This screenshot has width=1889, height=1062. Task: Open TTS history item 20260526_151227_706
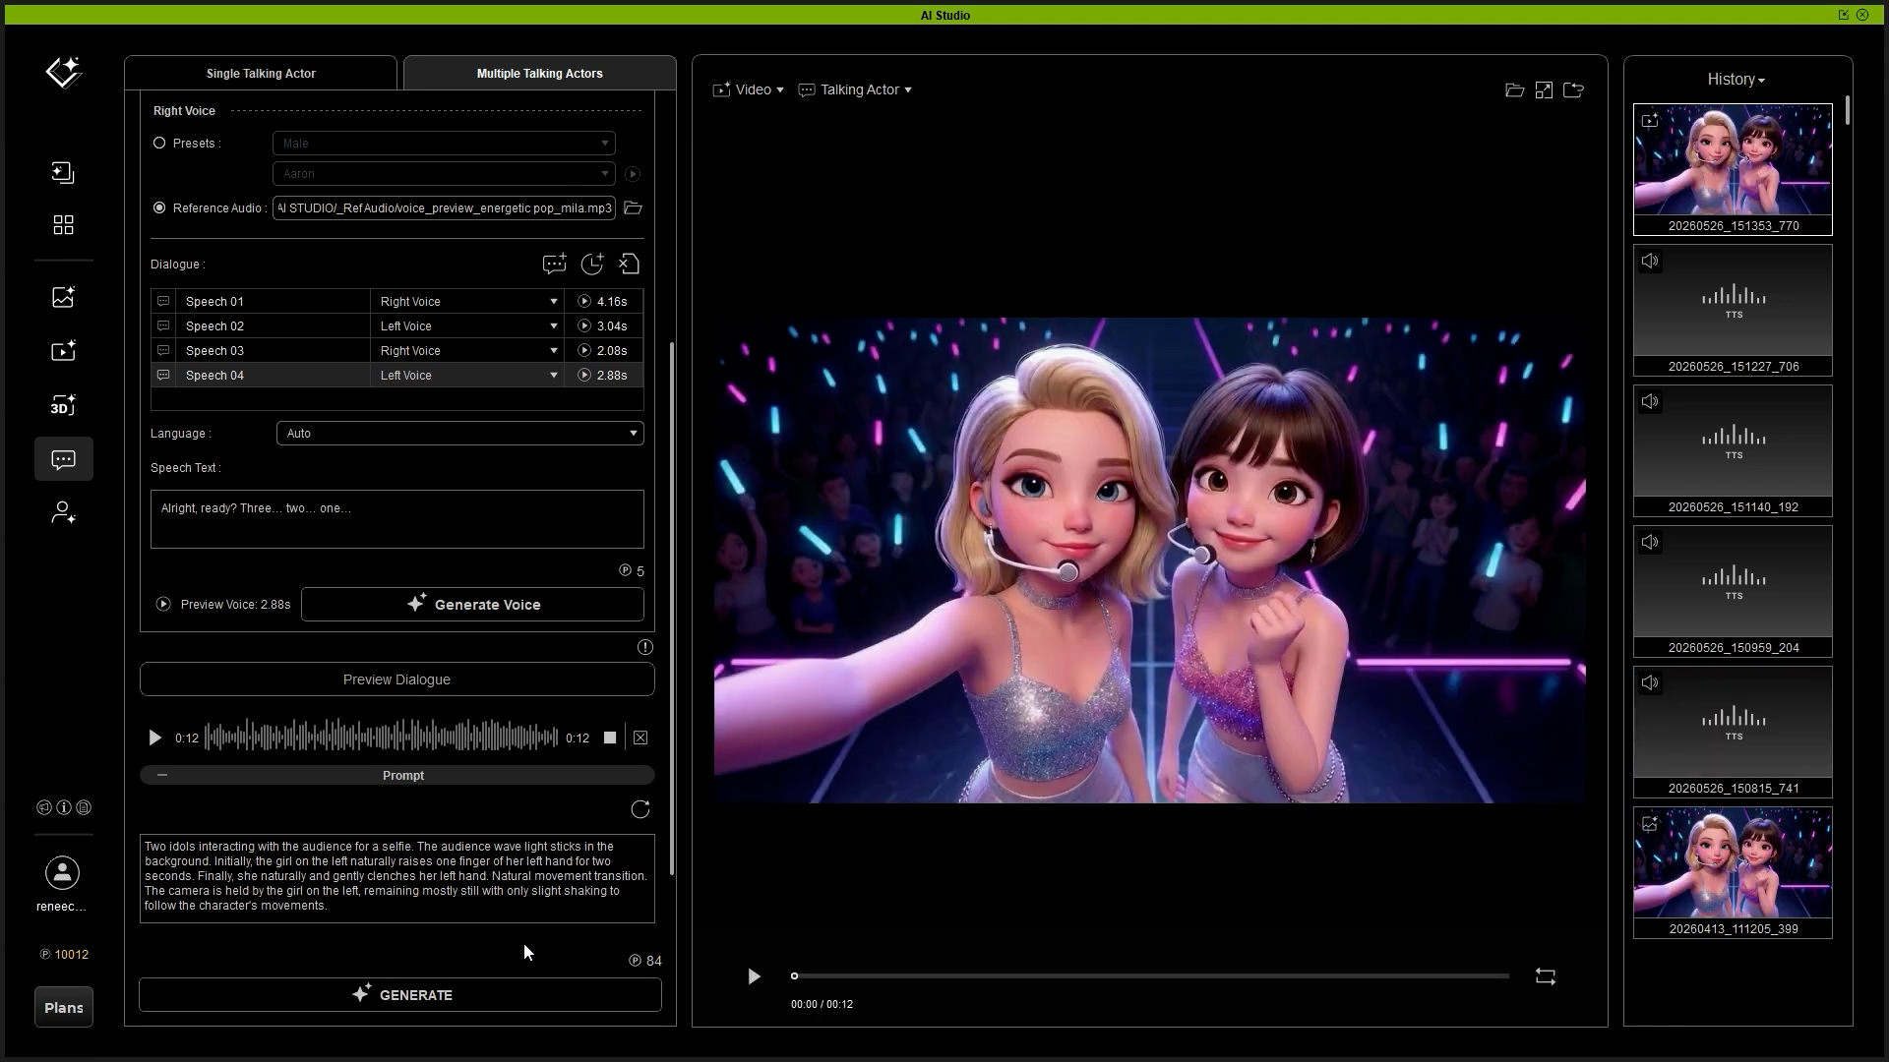point(1733,311)
